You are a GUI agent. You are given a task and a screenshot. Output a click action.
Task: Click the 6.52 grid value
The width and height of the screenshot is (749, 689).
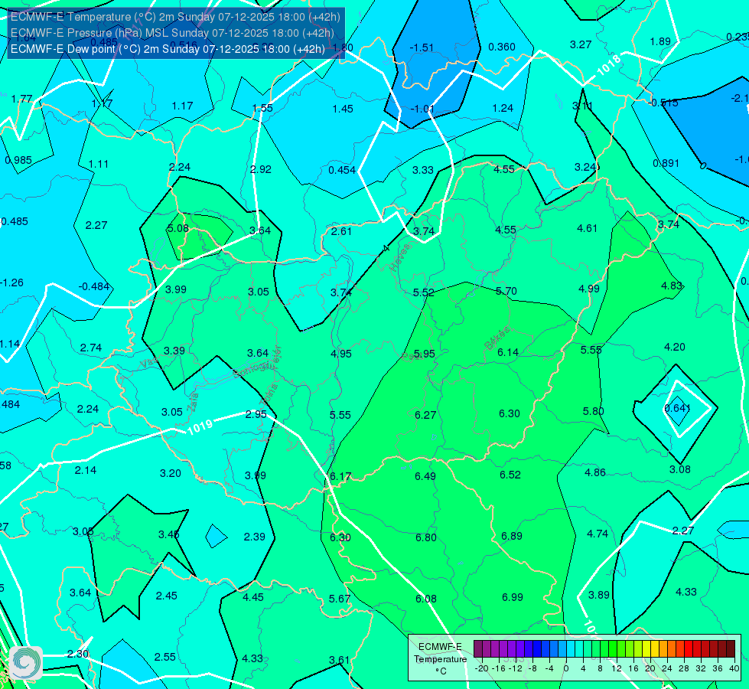[x=510, y=475]
